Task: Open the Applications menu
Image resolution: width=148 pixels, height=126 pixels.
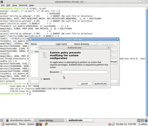Action: click(11, 124)
